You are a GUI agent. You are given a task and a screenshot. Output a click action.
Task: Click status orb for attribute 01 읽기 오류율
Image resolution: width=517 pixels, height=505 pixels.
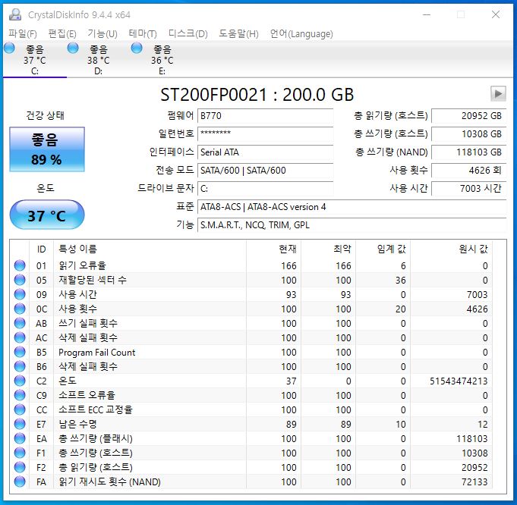20,265
